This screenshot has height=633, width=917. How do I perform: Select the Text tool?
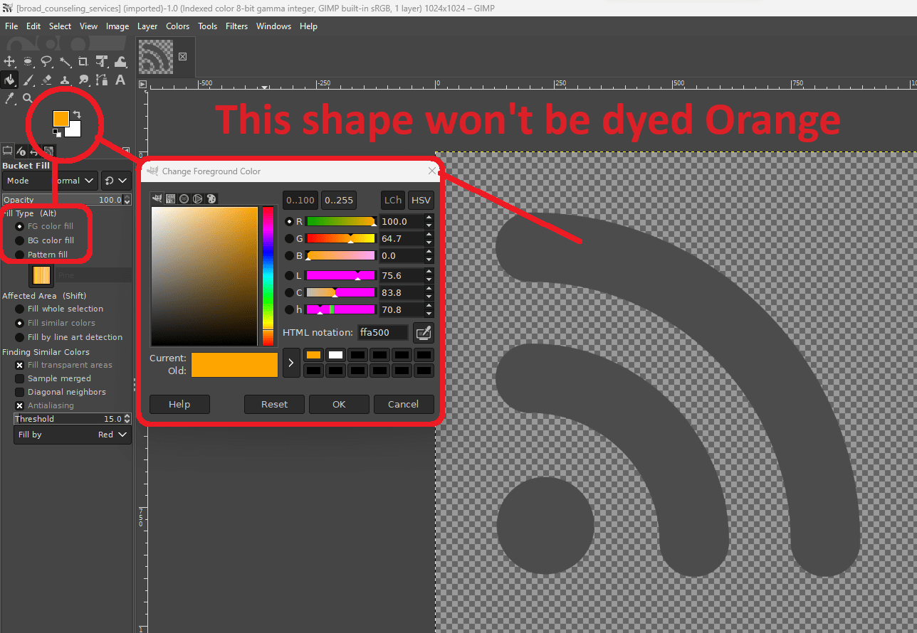pyautogui.click(x=120, y=80)
